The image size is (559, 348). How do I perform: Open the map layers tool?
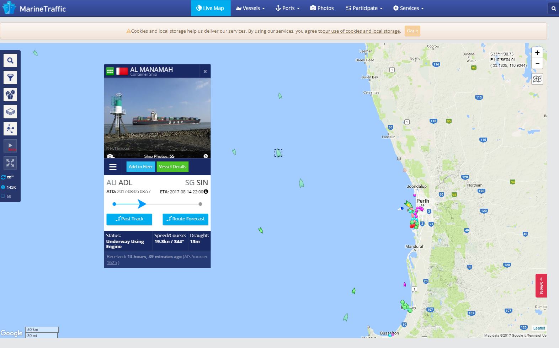[x=10, y=112]
